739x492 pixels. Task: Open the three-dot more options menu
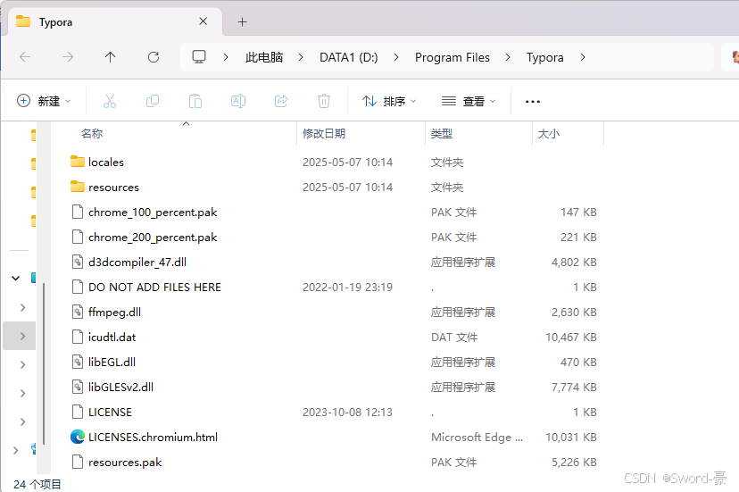533,102
